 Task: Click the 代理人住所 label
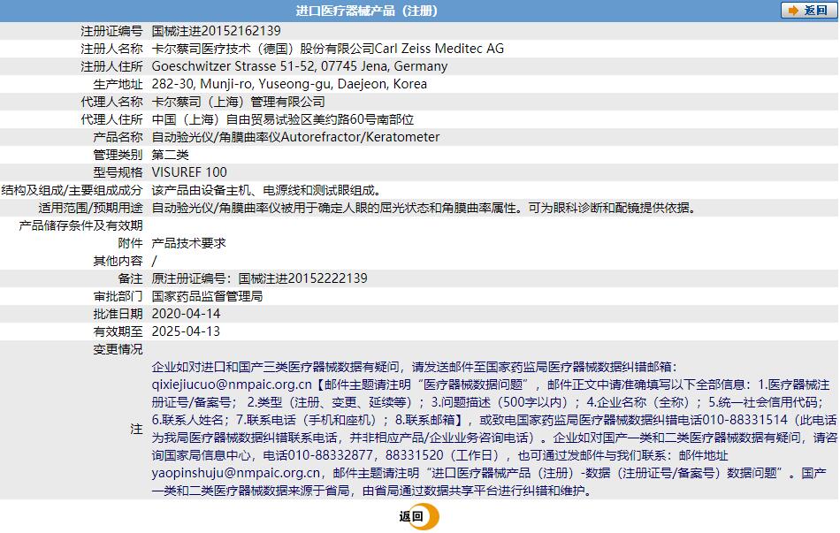[111, 119]
